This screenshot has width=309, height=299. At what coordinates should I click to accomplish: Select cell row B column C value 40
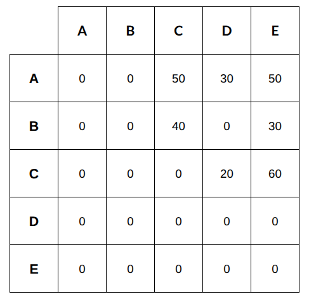[178, 126]
